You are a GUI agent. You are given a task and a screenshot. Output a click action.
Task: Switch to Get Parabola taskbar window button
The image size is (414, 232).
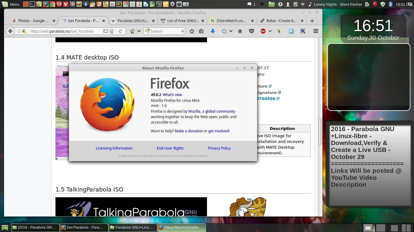84,227
